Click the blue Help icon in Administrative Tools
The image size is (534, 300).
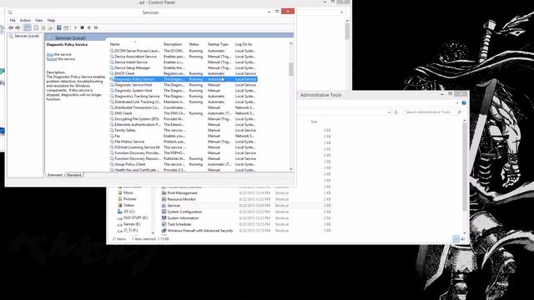click(x=464, y=102)
